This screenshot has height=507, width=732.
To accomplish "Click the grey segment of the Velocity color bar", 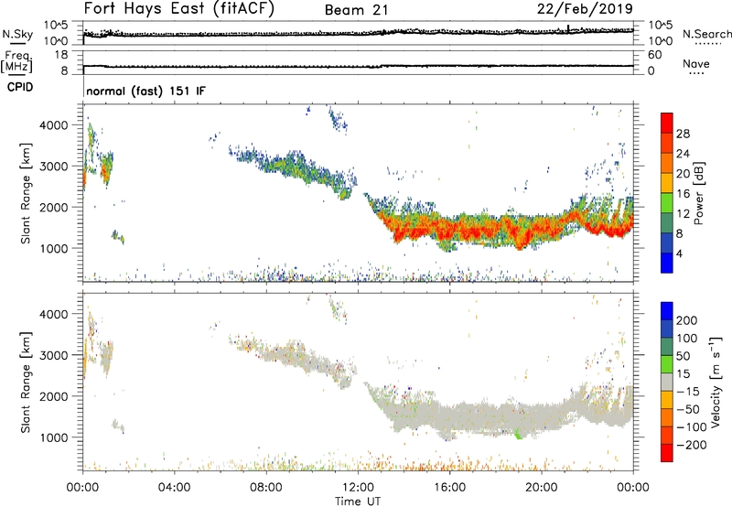I will point(667,382).
